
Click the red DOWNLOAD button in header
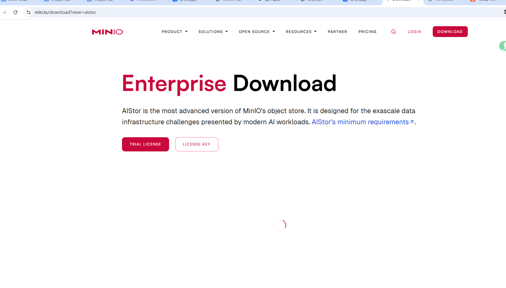click(x=450, y=32)
